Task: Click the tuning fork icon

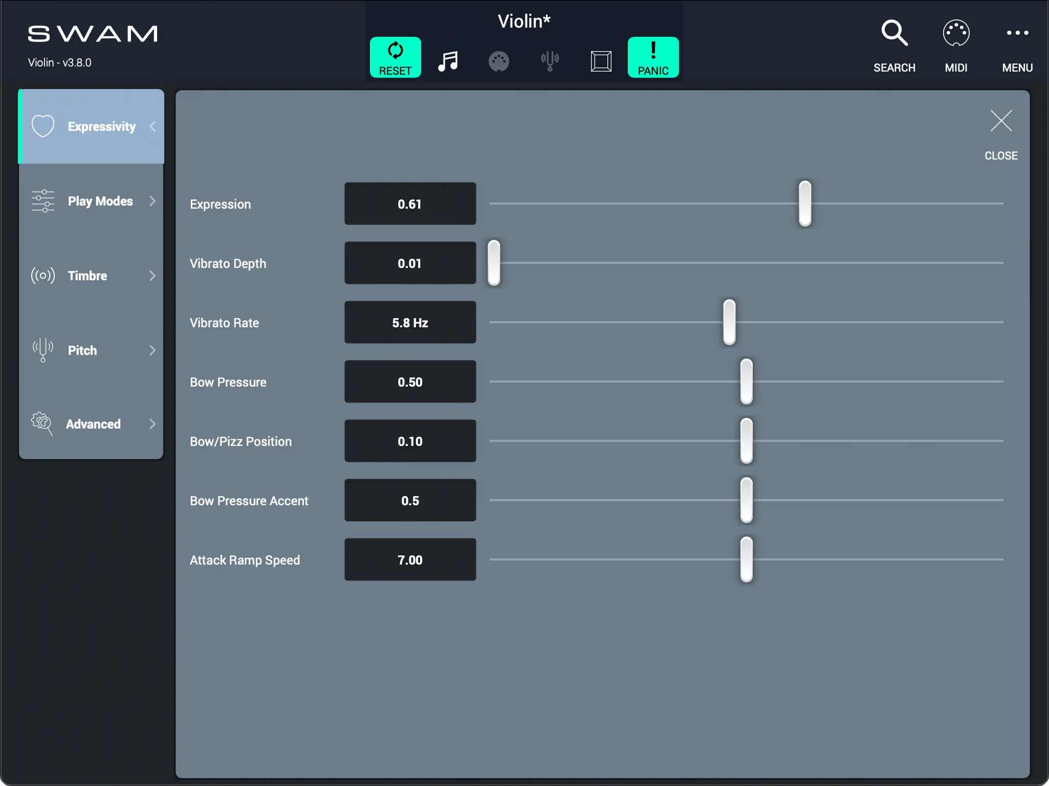Action: tap(550, 61)
